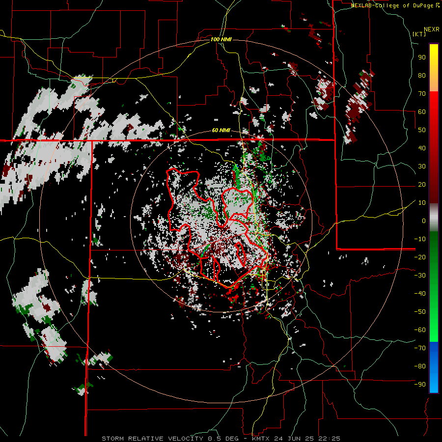Screen dimensions: 442x442
Task: Click the 22:25 timestamp
Action: [x=329, y=439]
